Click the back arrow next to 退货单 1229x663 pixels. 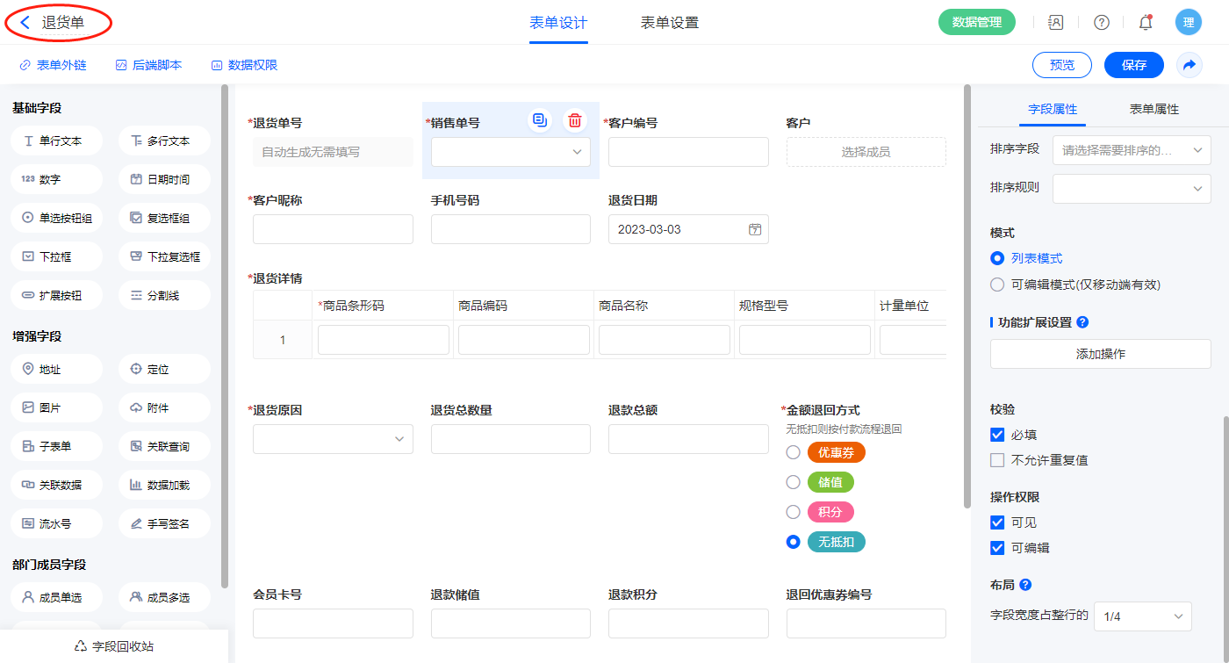click(25, 23)
